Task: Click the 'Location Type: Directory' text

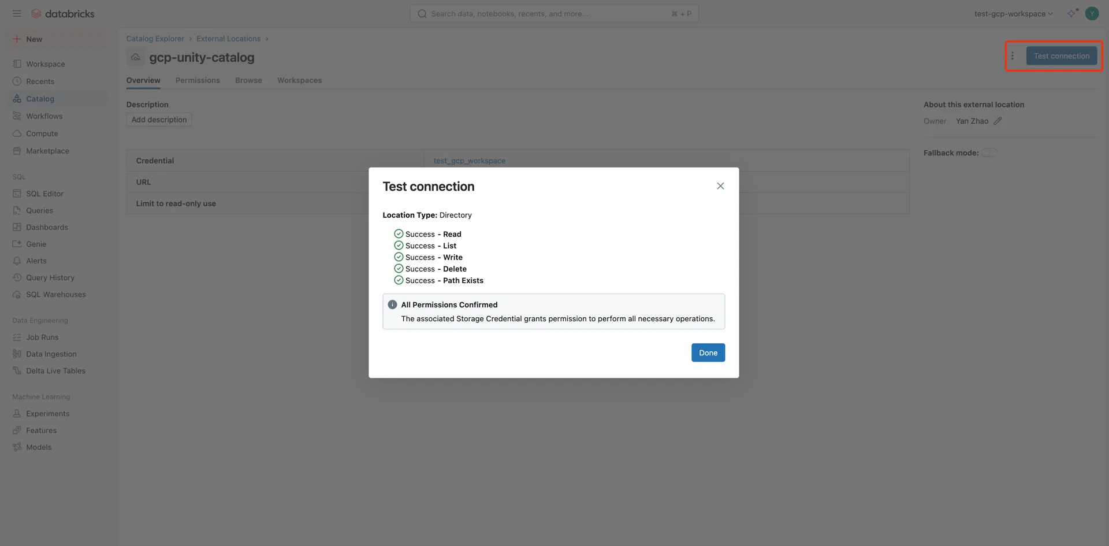Action: click(x=427, y=215)
